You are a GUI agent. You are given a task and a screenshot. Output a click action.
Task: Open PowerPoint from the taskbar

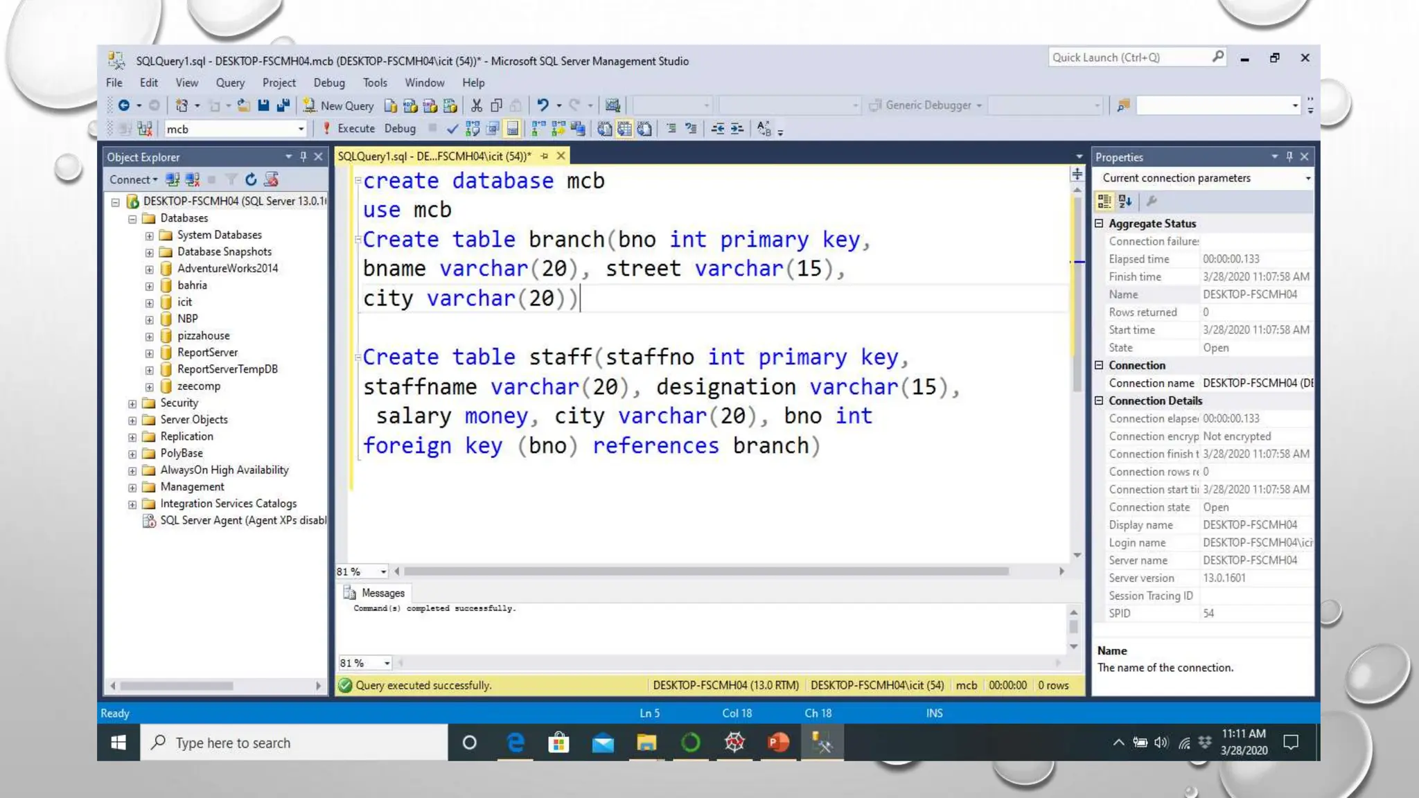coord(779,743)
